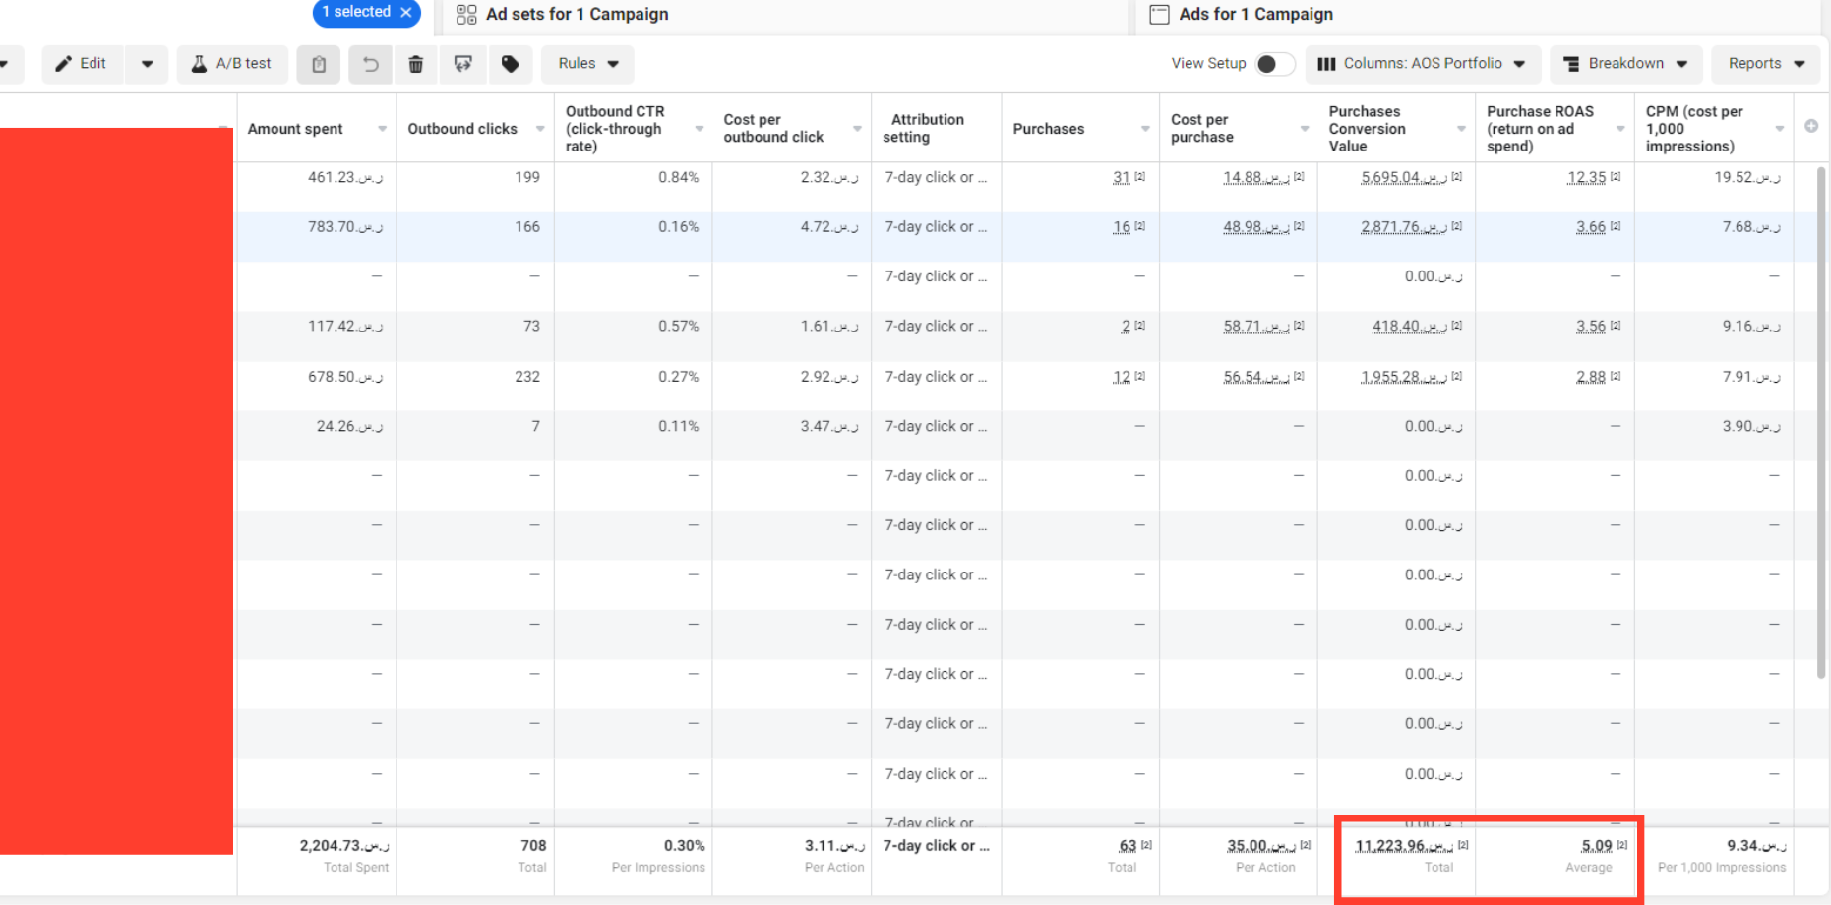Select the Edit pencil tool
This screenshot has width=1831, height=905.
coord(82,63)
